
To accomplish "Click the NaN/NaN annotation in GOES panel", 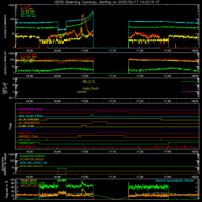I will point(91,89).
